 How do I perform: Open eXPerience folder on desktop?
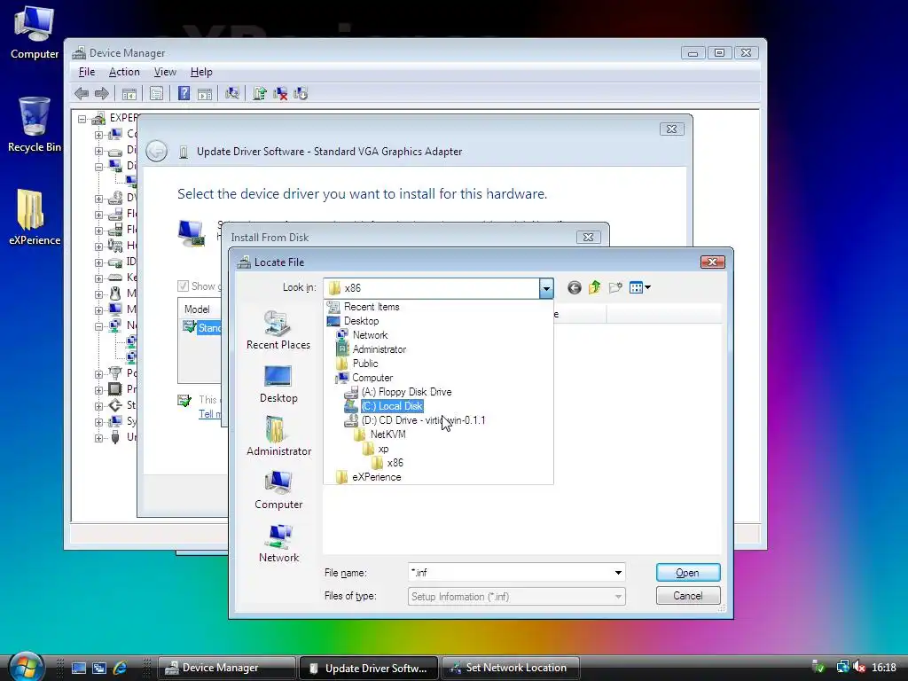(35, 217)
